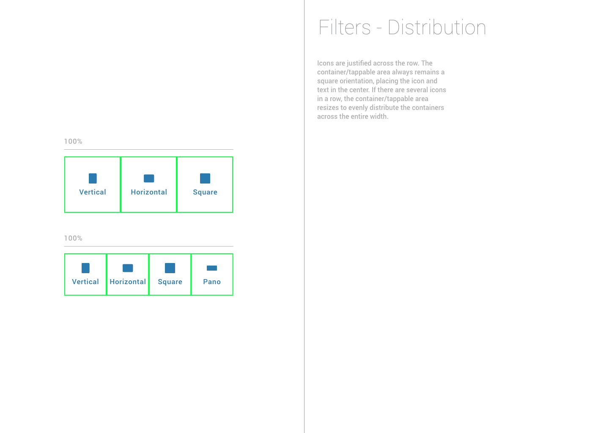Viewport: 609px width, 433px height.
Task: Click the 100% label above four-filter row
Action: pyautogui.click(x=73, y=238)
